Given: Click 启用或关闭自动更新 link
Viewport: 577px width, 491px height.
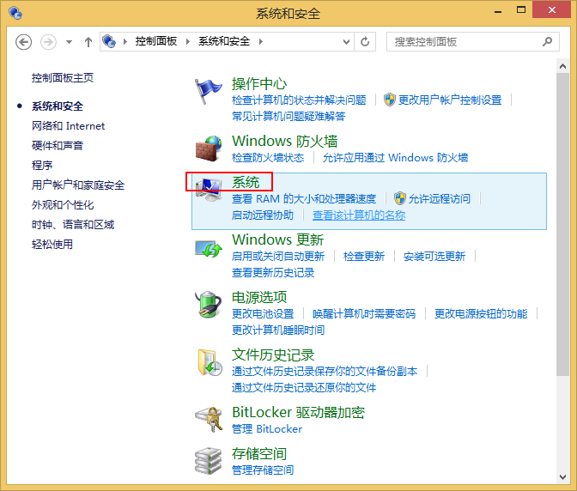Looking at the screenshot, I should tap(278, 256).
